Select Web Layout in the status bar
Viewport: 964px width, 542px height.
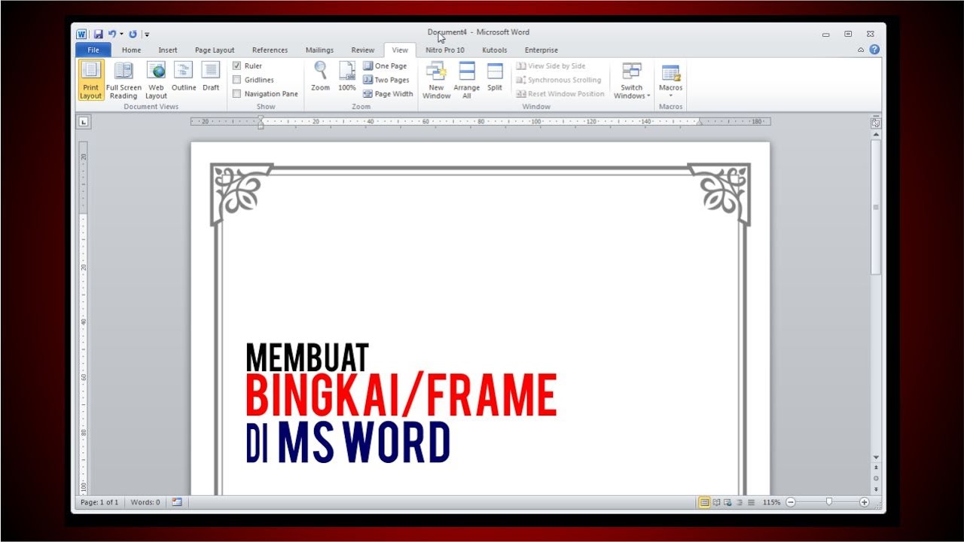tap(728, 502)
